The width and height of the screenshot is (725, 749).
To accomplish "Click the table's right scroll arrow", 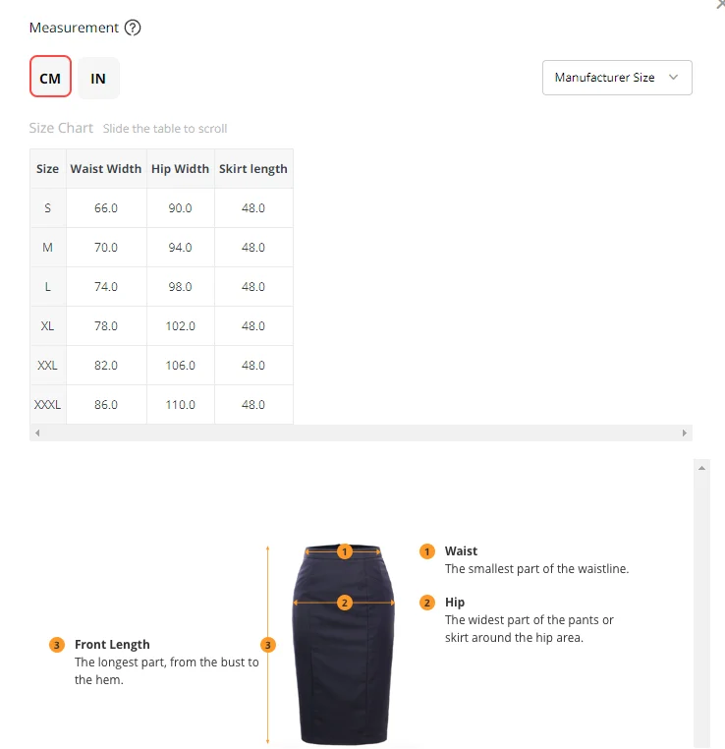I will (685, 433).
